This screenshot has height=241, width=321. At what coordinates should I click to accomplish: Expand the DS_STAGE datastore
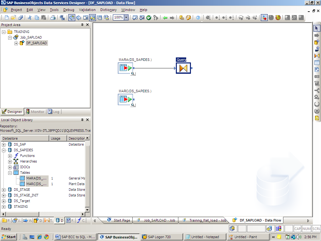(4, 190)
